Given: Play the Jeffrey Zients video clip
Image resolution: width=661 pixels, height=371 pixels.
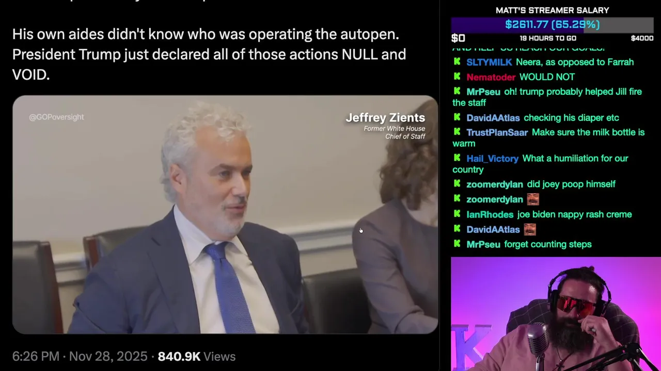Looking at the screenshot, I should (225, 214).
